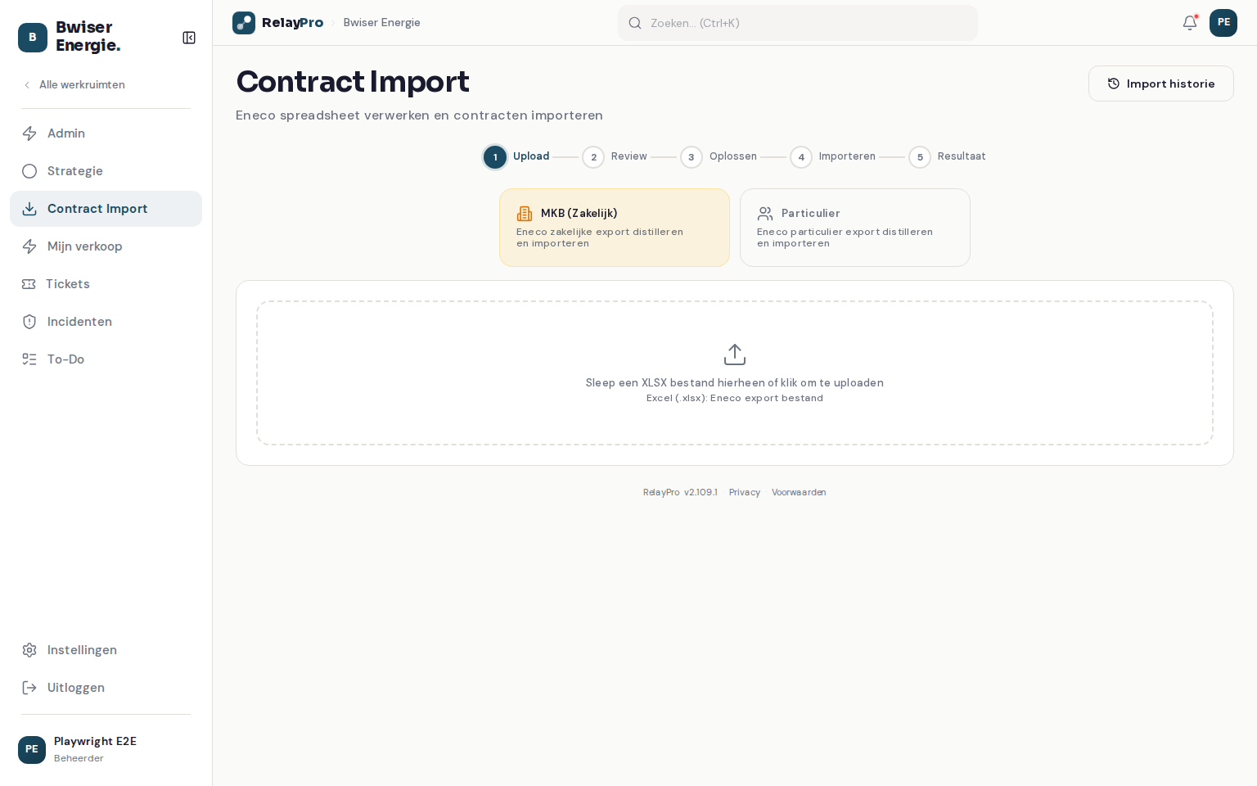Choose MKB (Zakelijk) import type
This screenshot has height=786, width=1257.
(615, 228)
